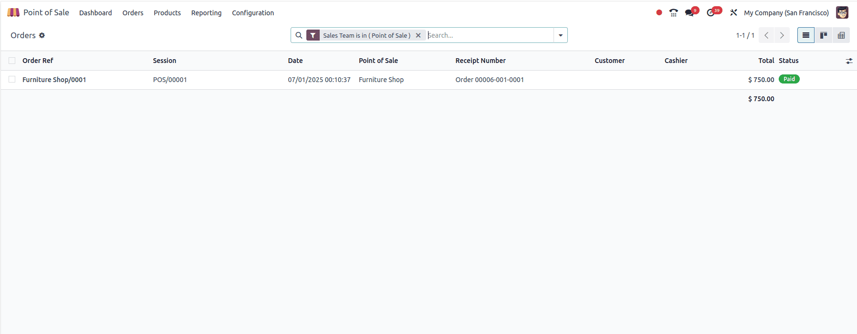The height and width of the screenshot is (334, 857).
Task: Go to the previous page arrow
Action: pos(766,35)
